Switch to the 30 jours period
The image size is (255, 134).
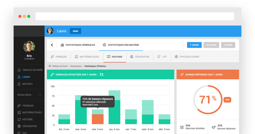point(211,45)
